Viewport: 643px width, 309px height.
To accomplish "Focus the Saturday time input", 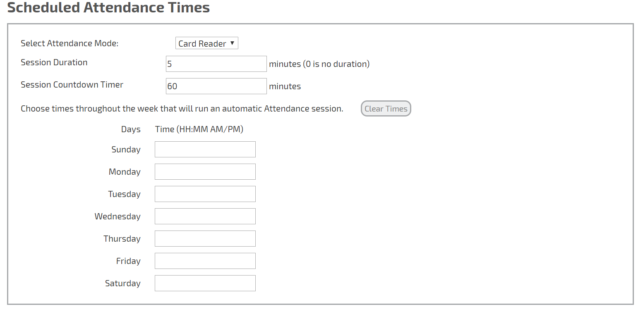I will point(205,283).
